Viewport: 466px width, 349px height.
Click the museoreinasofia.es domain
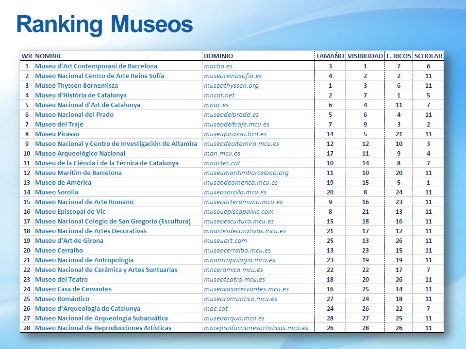pyautogui.click(x=233, y=76)
